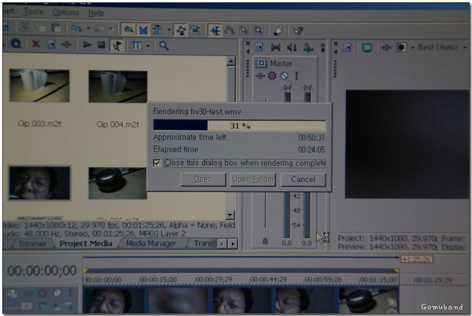The width and height of the screenshot is (472, 316).
Task: Select the Clip 003.m2t thumbnail
Action: tap(39, 85)
